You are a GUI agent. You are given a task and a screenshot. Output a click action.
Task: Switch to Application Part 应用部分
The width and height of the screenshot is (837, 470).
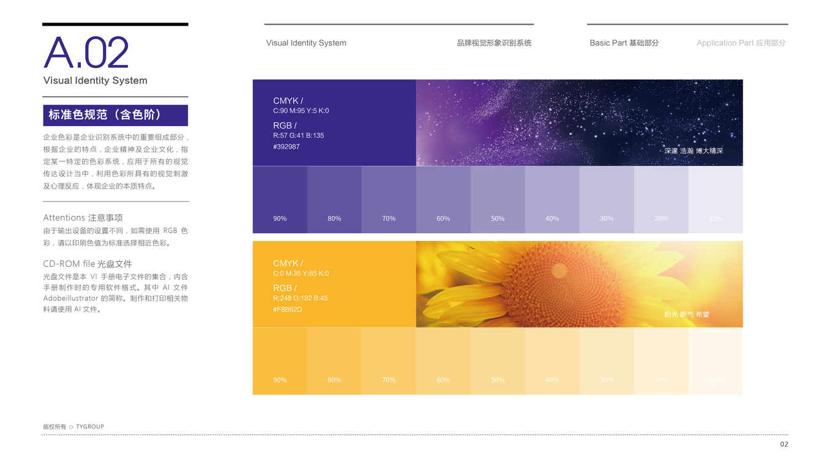[741, 43]
